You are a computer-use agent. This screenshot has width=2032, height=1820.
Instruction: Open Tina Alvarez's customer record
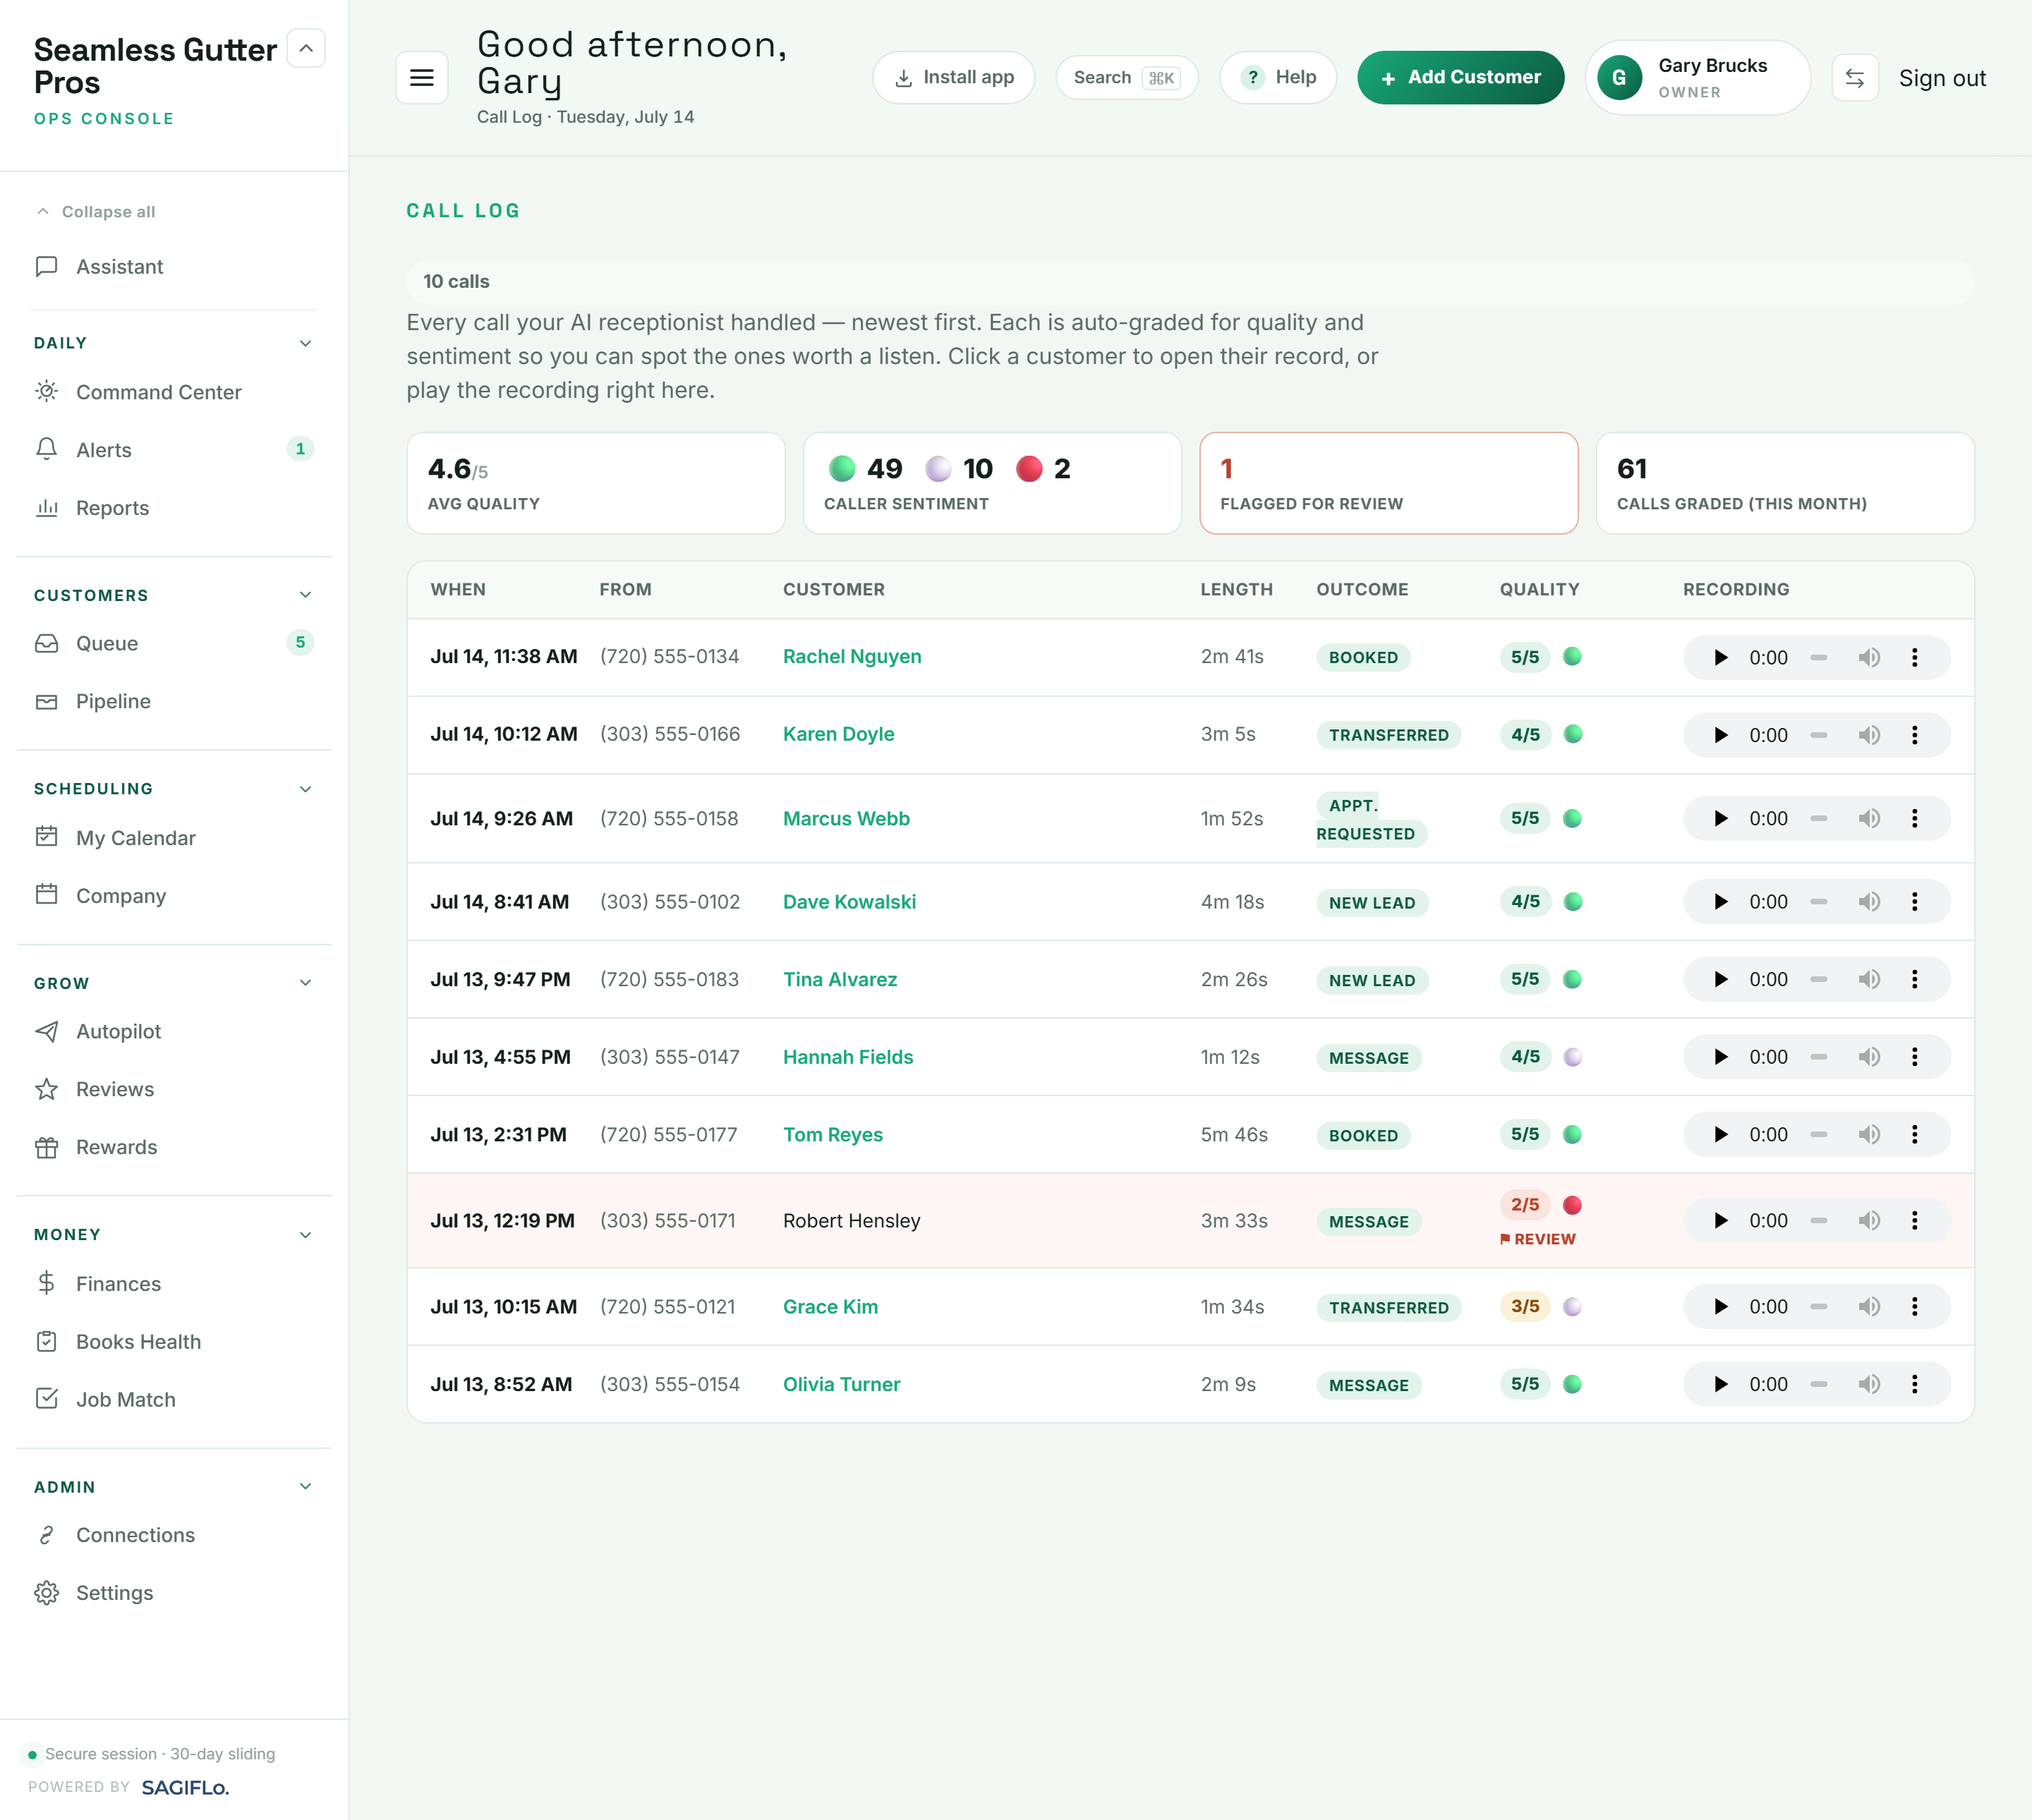[840, 980]
